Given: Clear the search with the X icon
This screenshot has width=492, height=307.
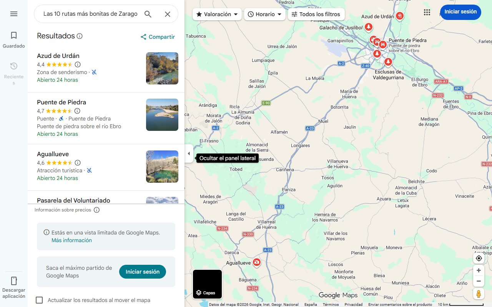Looking at the screenshot, I should [168, 14].
